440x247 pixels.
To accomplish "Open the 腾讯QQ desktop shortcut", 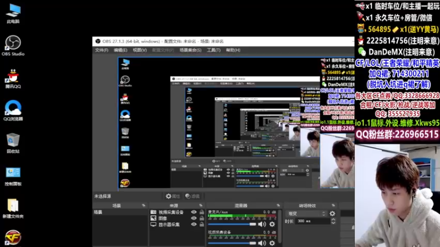I will pyautogui.click(x=13, y=78).
